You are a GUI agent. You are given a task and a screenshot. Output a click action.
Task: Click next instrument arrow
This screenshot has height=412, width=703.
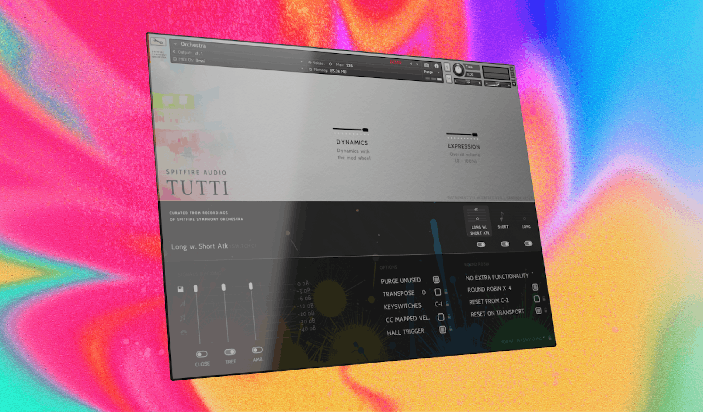[417, 64]
